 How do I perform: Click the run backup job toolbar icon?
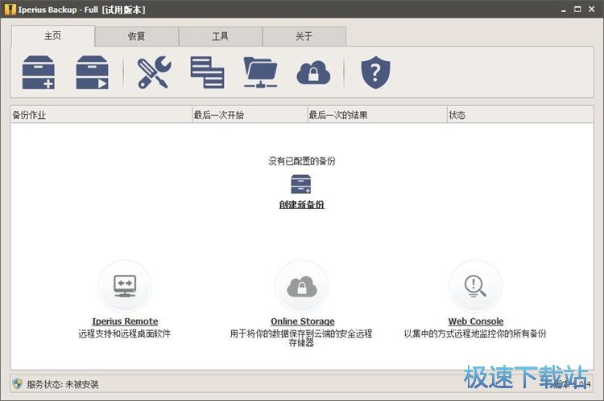[x=92, y=72]
